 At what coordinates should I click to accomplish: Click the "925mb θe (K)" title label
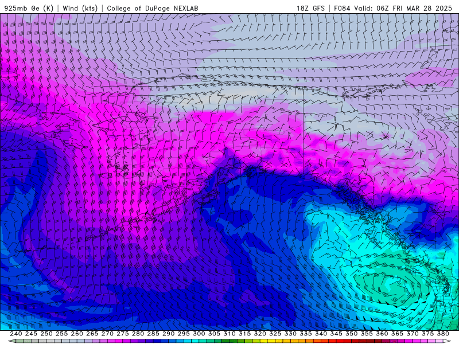pos(29,9)
